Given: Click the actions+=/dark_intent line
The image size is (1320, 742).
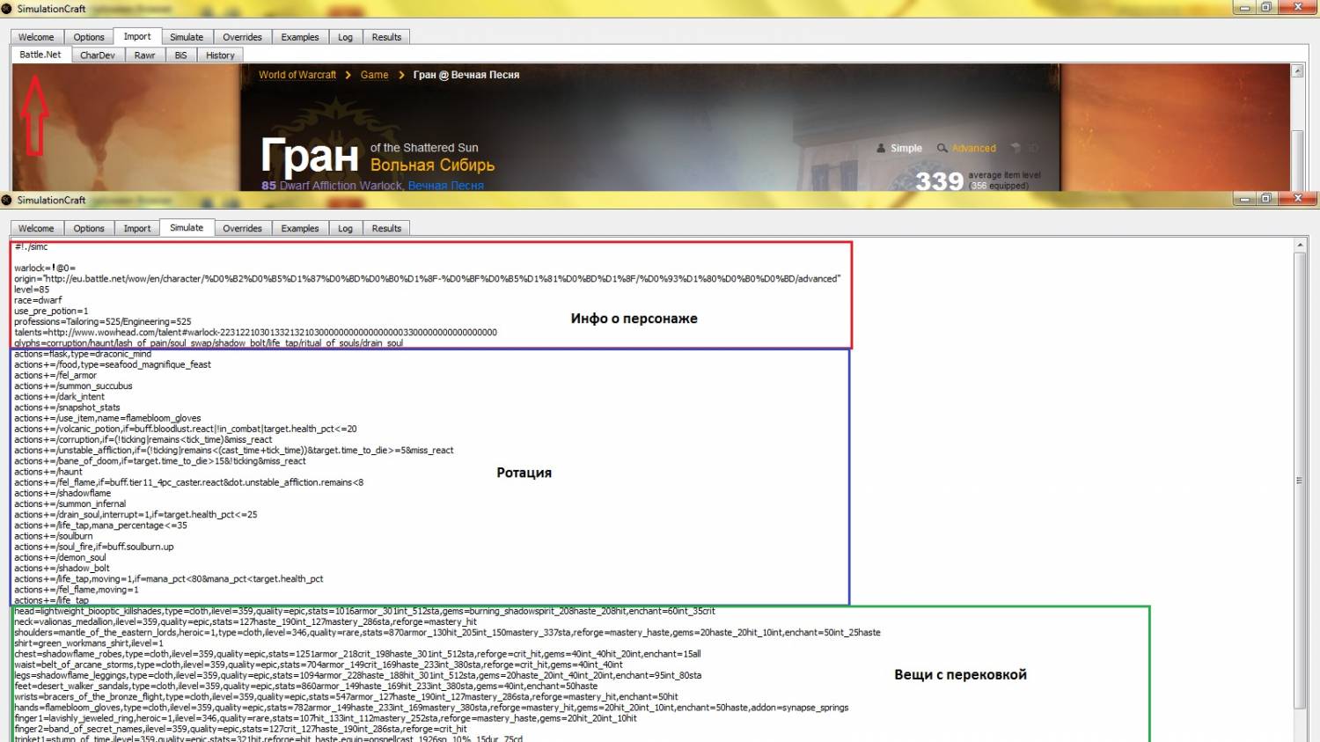Looking at the screenshot, I should tap(59, 397).
